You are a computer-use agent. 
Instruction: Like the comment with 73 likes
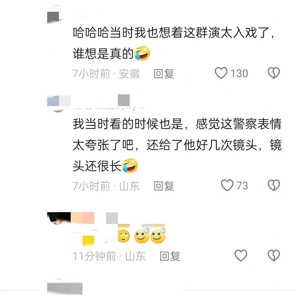227,185
